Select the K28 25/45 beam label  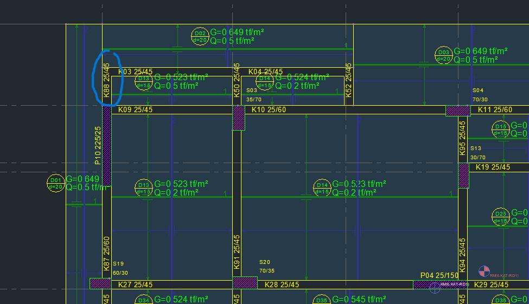[282, 284]
